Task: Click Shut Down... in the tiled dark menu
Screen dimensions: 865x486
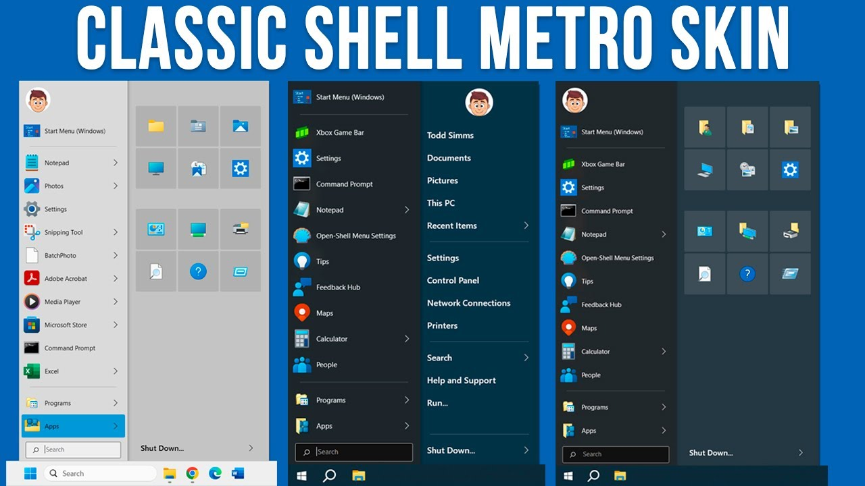Action: (711, 453)
